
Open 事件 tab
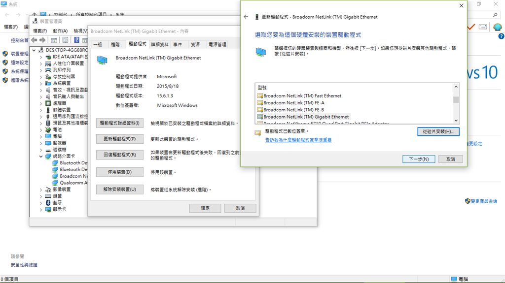(x=178, y=44)
